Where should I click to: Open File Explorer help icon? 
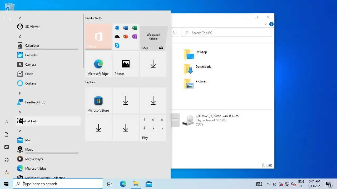(271, 24)
